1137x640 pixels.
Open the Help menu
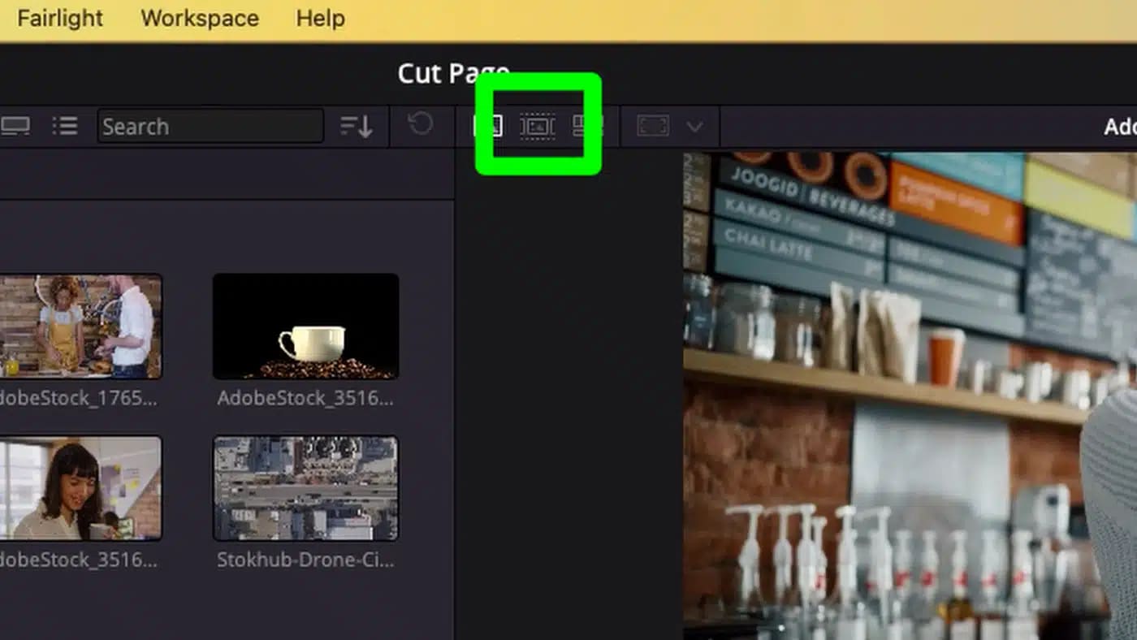pos(318,18)
